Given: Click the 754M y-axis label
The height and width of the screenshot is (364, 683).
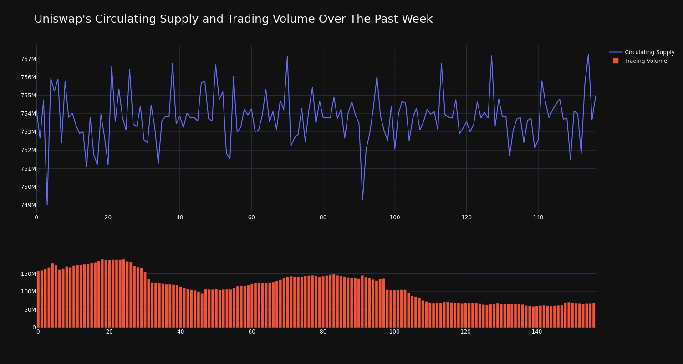Looking at the screenshot, I should click(28, 114).
